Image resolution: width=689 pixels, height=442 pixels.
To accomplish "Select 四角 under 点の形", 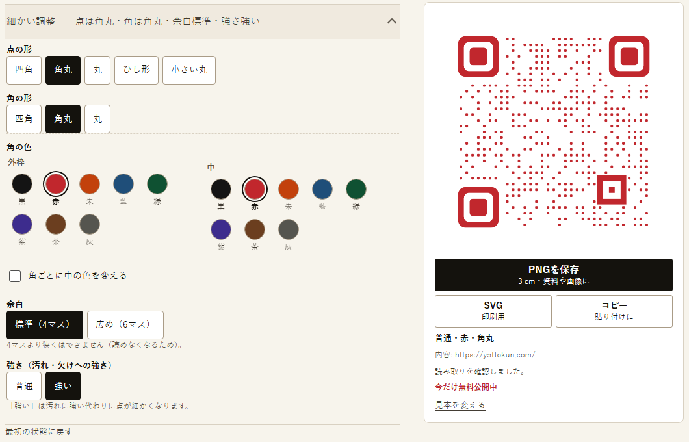I will (24, 70).
